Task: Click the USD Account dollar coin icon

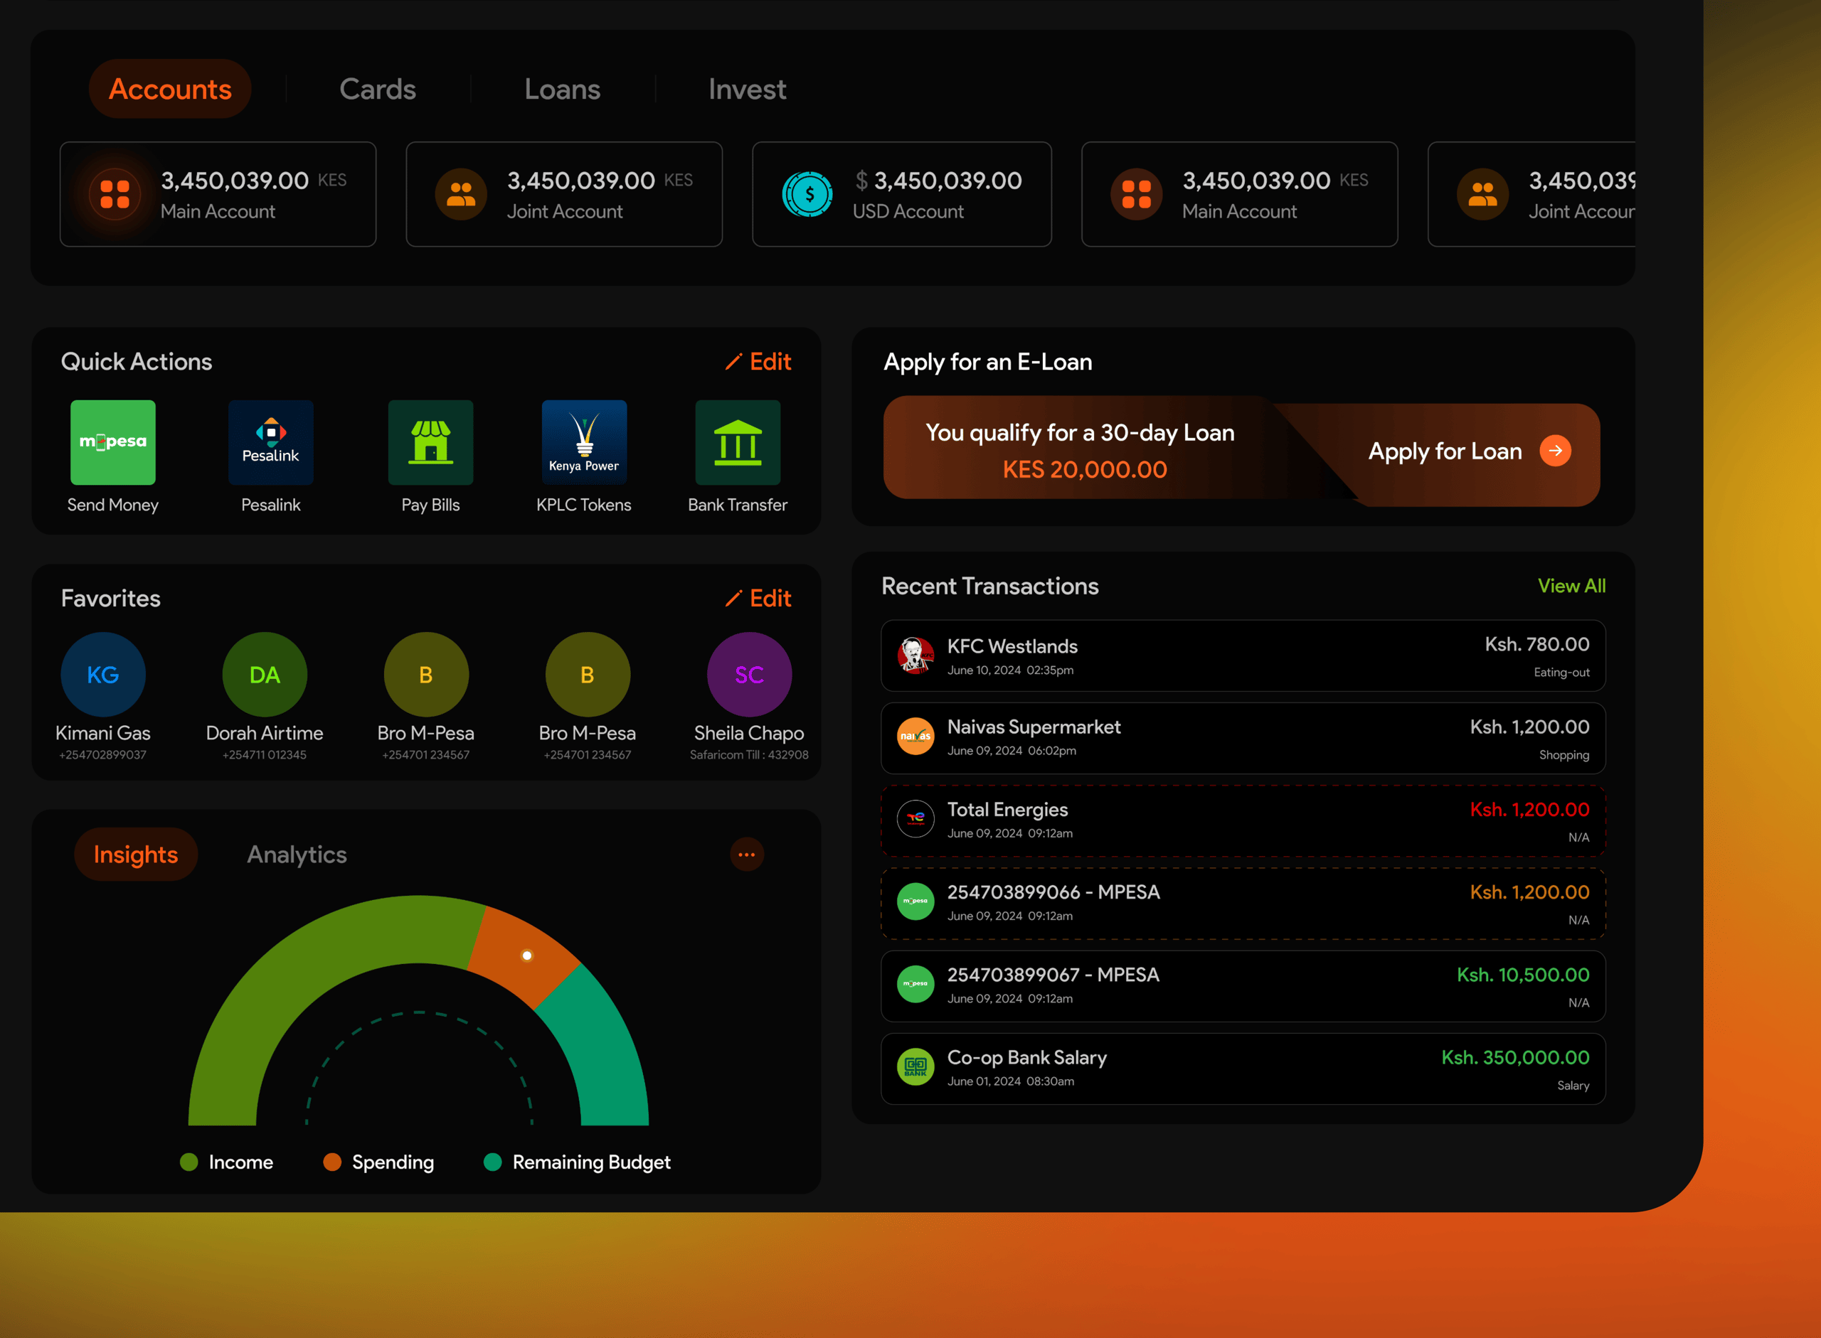Action: pos(808,194)
